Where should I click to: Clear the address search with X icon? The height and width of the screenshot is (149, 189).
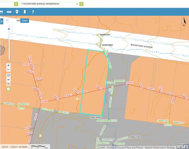[x=77, y=4]
